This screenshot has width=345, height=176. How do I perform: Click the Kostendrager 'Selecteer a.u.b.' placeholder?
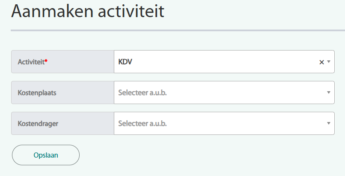tap(142, 123)
